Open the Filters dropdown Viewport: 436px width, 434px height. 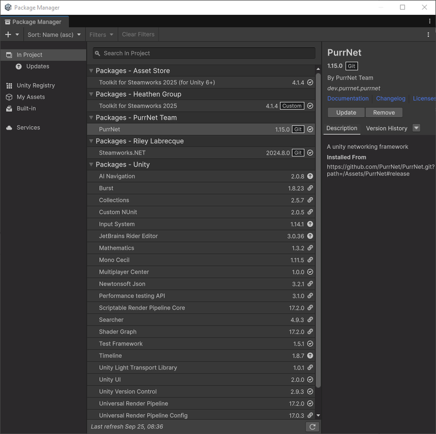pos(101,35)
